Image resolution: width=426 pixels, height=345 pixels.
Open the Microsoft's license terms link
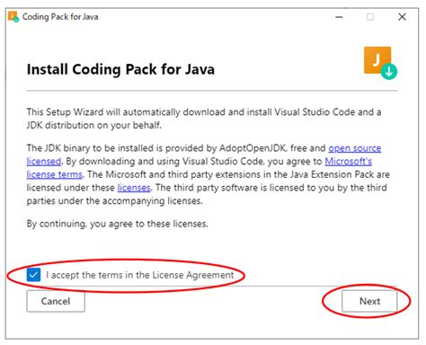point(349,162)
